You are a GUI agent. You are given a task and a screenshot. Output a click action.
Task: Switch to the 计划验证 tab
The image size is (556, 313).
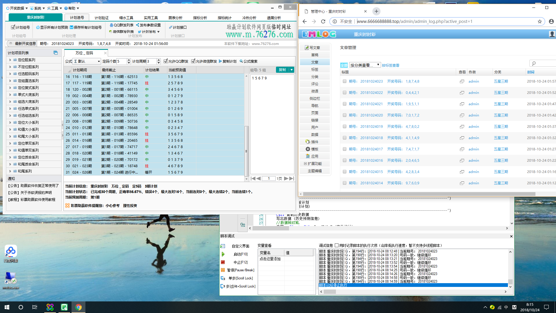click(101, 18)
